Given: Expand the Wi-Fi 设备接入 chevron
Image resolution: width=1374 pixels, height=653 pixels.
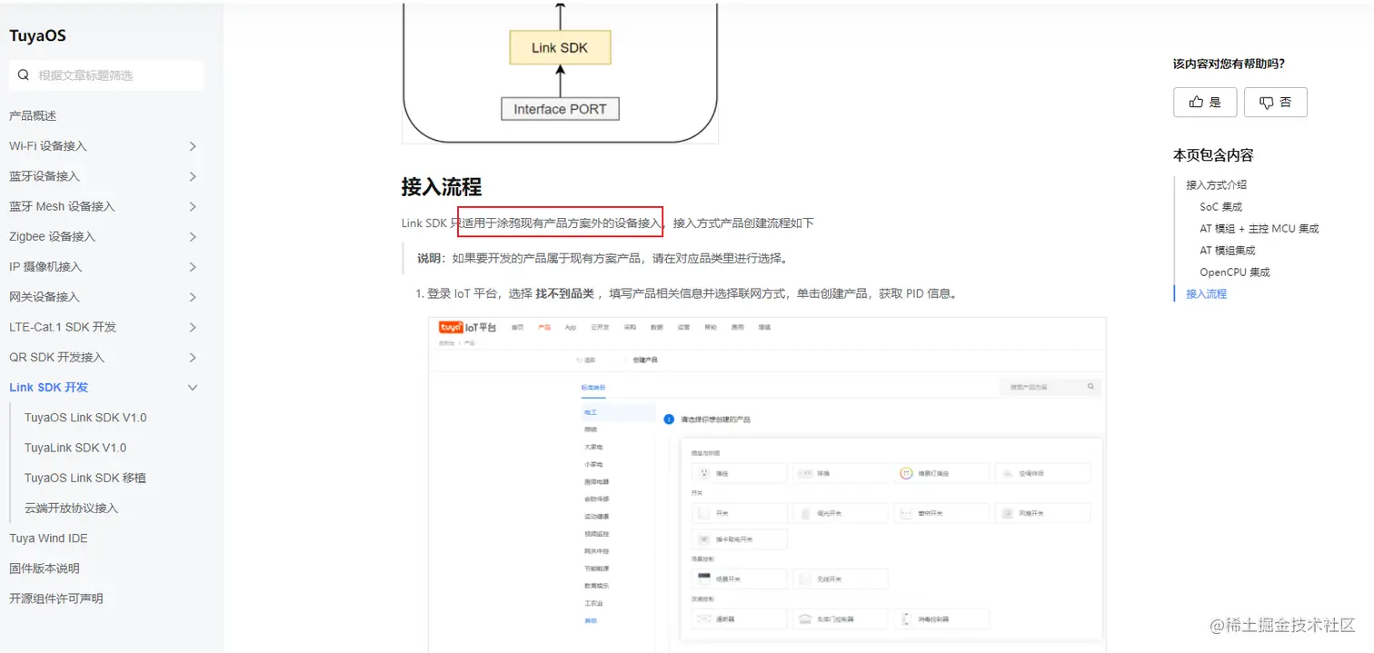Looking at the screenshot, I should pos(193,146).
